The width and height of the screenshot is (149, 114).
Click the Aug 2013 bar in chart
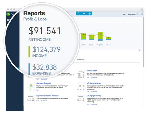pos(100,36)
